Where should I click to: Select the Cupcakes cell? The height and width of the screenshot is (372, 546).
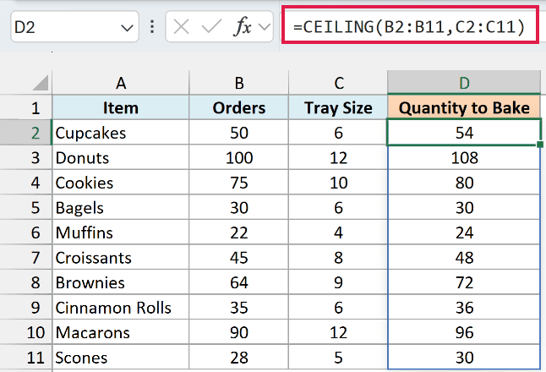pyautogui.click(x=121, y=133)
